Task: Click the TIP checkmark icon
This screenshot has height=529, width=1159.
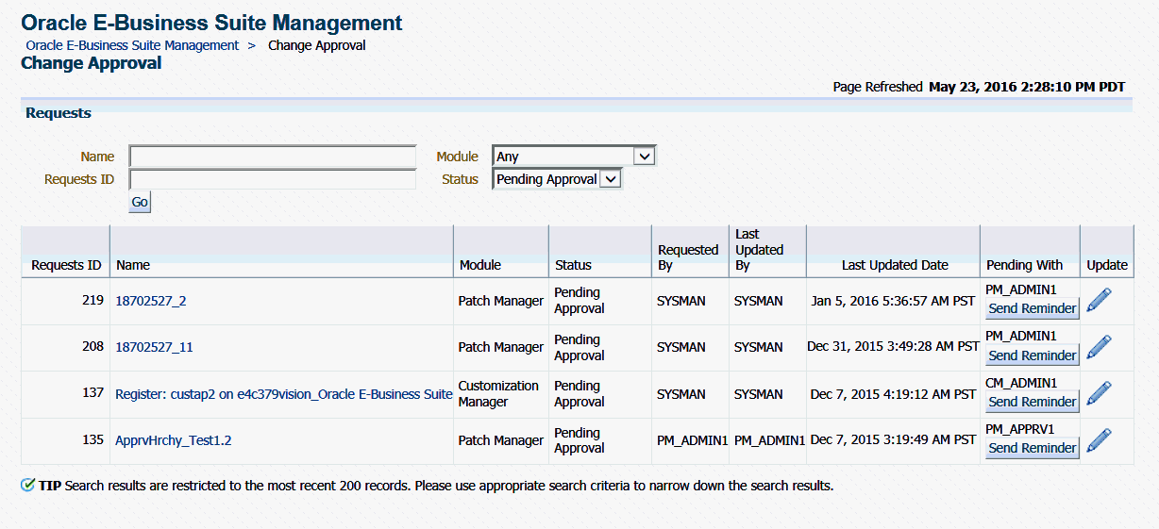Action: [x=28, y=486]
